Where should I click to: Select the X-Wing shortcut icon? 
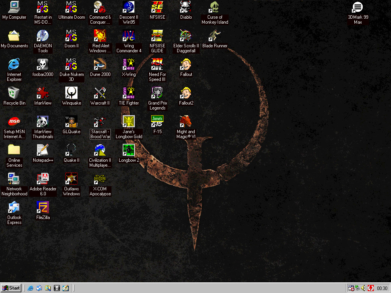pyautogui.click(x=129, y=64)
